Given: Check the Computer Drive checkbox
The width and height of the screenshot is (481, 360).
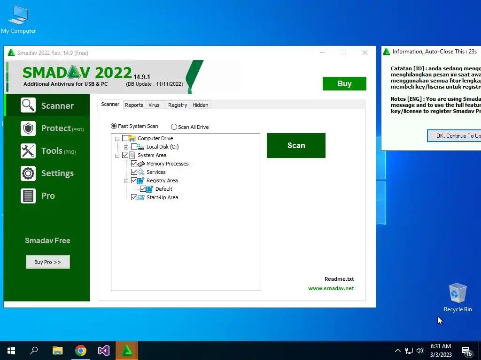Looking at the screenshot, I should (125, 138).
